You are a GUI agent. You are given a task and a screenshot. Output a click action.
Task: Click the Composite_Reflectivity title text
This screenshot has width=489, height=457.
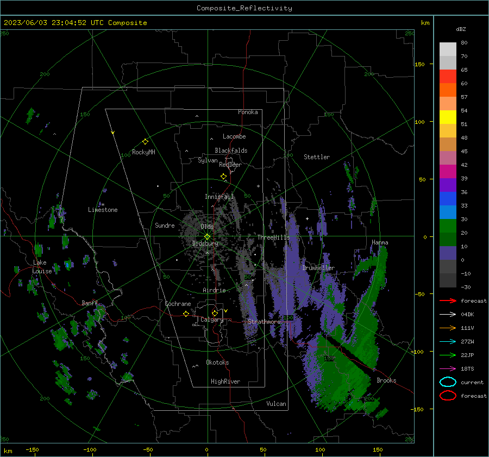pyautogui.click(x=244, y=8)
